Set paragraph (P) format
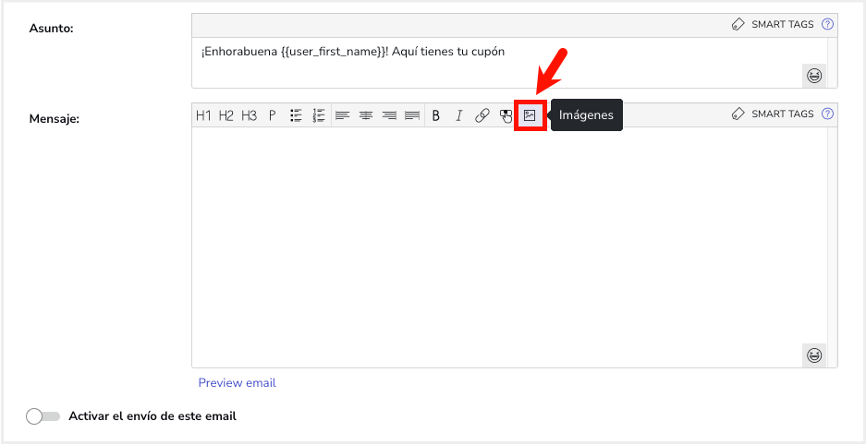 click(273, 115)
